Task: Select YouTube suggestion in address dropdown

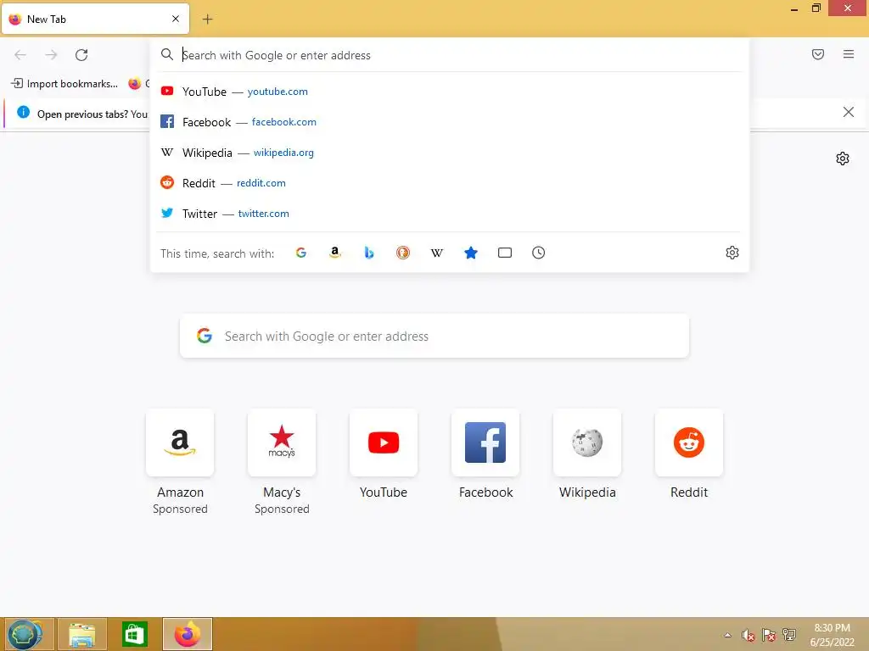Action: pyautogui.click(x=450, y=92)
